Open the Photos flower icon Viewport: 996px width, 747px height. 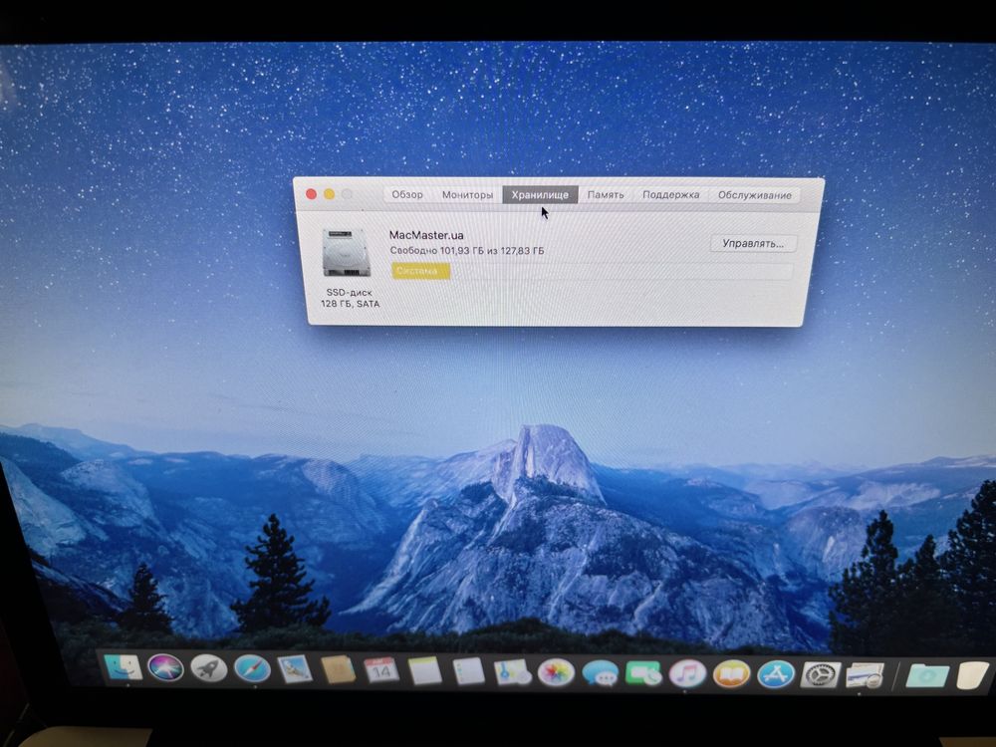click(x=556, y=673)
